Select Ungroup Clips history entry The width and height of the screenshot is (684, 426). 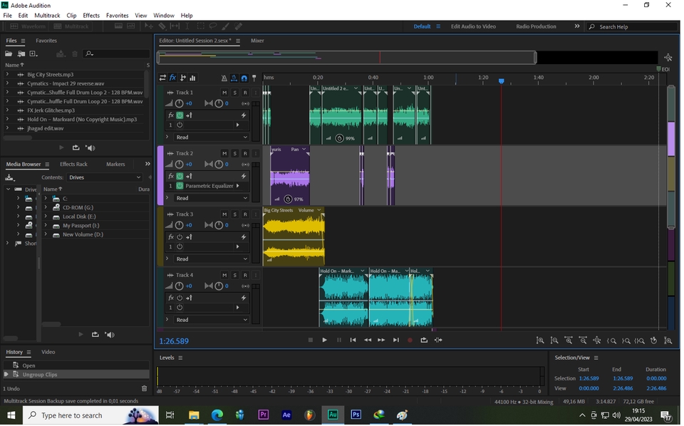[76, 375]
